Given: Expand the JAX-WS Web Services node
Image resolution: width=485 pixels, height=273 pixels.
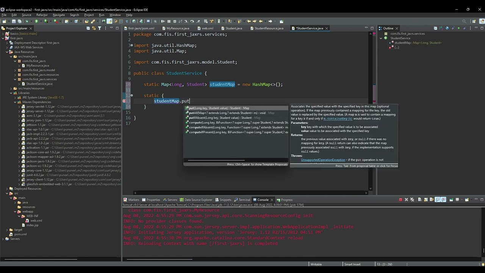Looking at the screenshot, I should 7,47.
